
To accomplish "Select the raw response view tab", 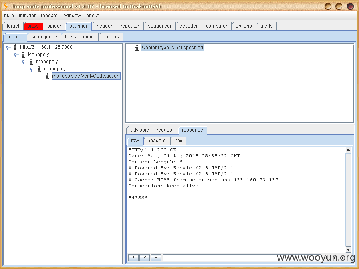I will coord(135,141).
